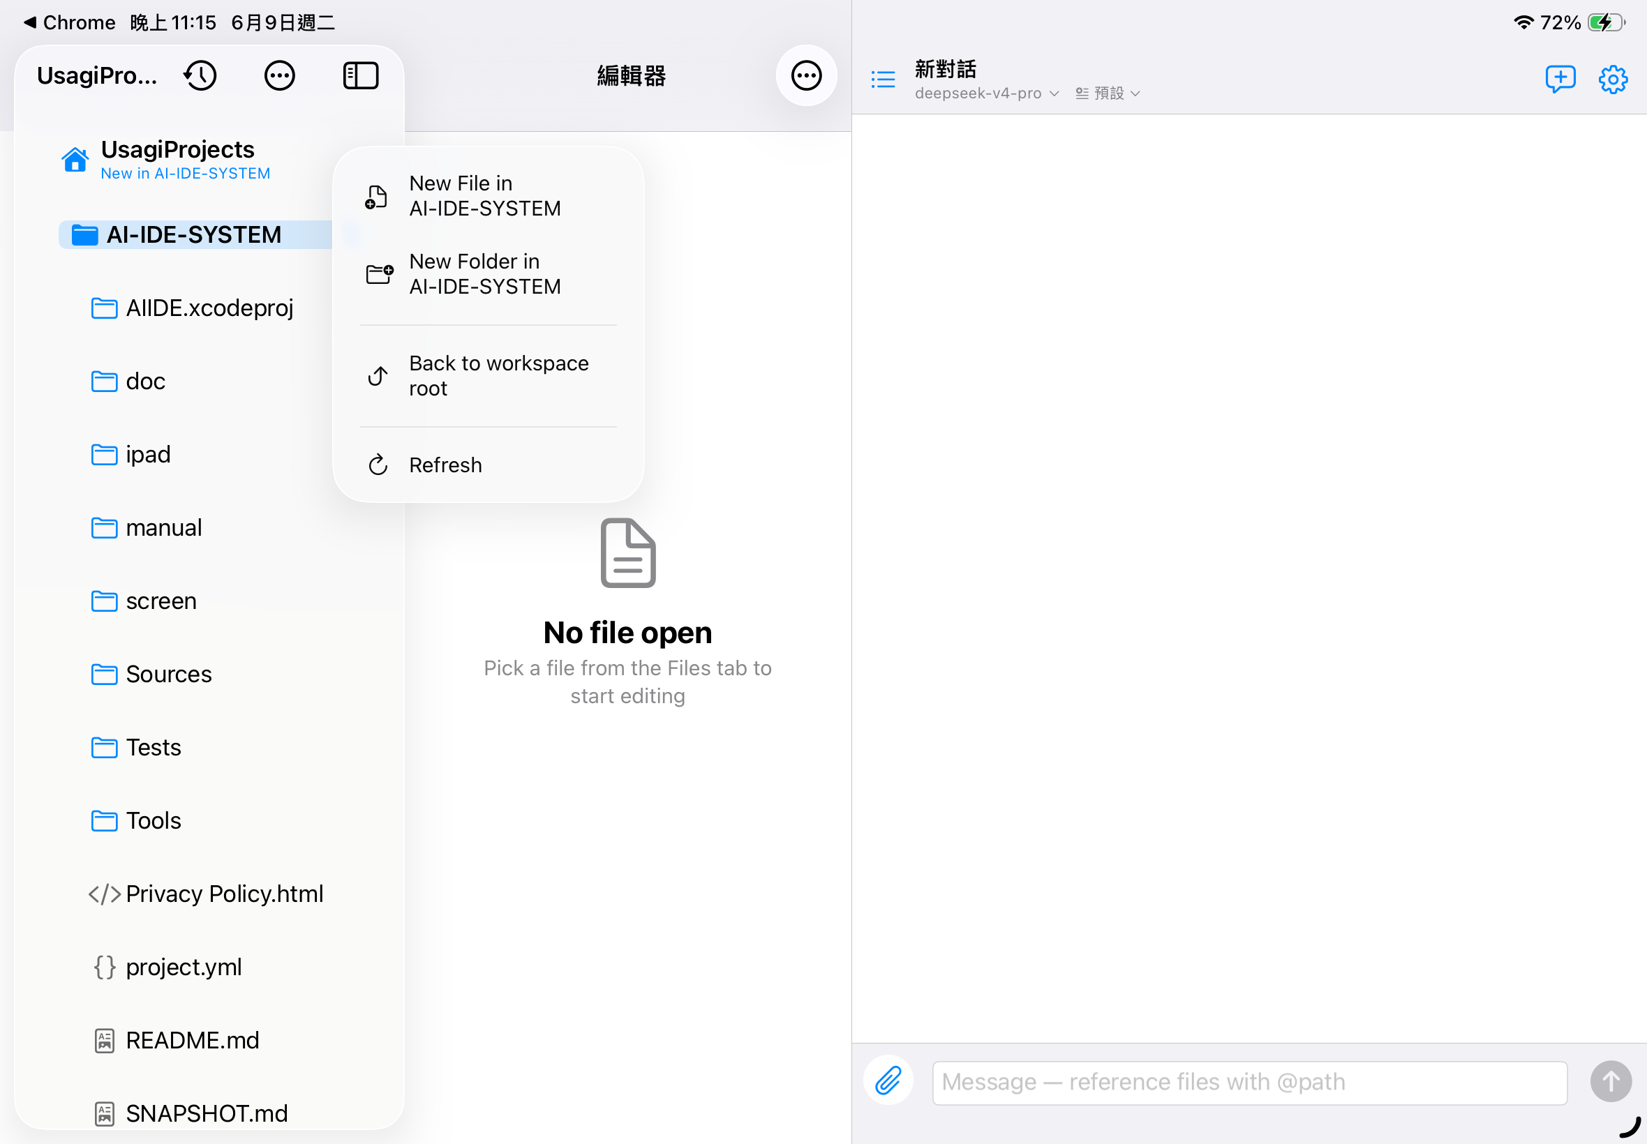Click the UsagiPro... sidebar title
Screen dimensions: 1647x1144
click(97, 75)
